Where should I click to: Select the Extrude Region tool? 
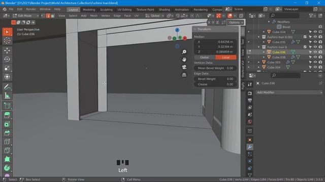click(7, 115)
